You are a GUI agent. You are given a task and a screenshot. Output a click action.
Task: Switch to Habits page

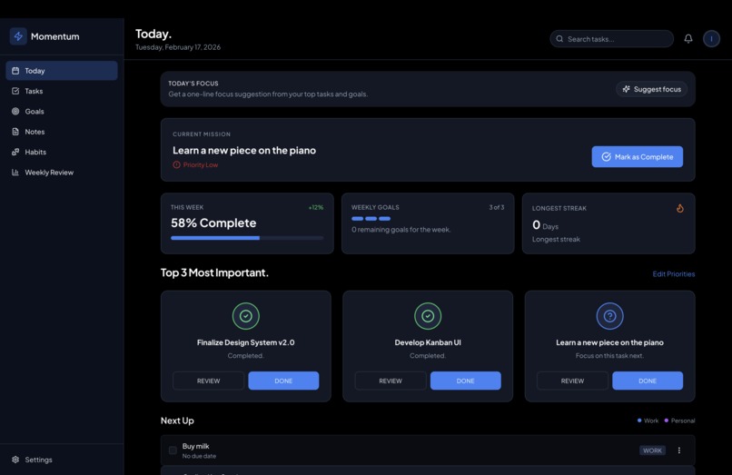click(62, 152)
